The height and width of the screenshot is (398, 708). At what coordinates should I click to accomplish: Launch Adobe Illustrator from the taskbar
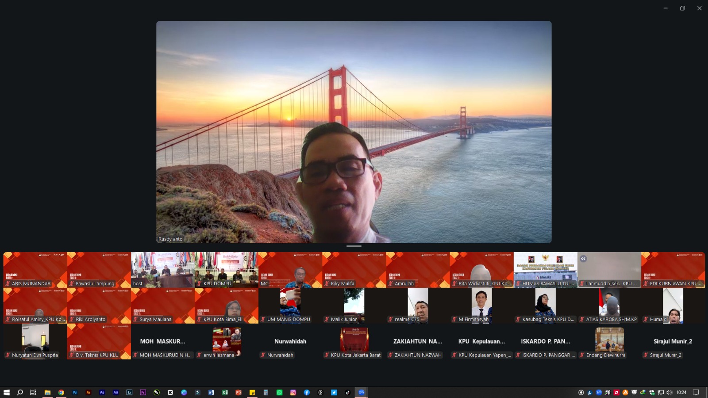88,392
